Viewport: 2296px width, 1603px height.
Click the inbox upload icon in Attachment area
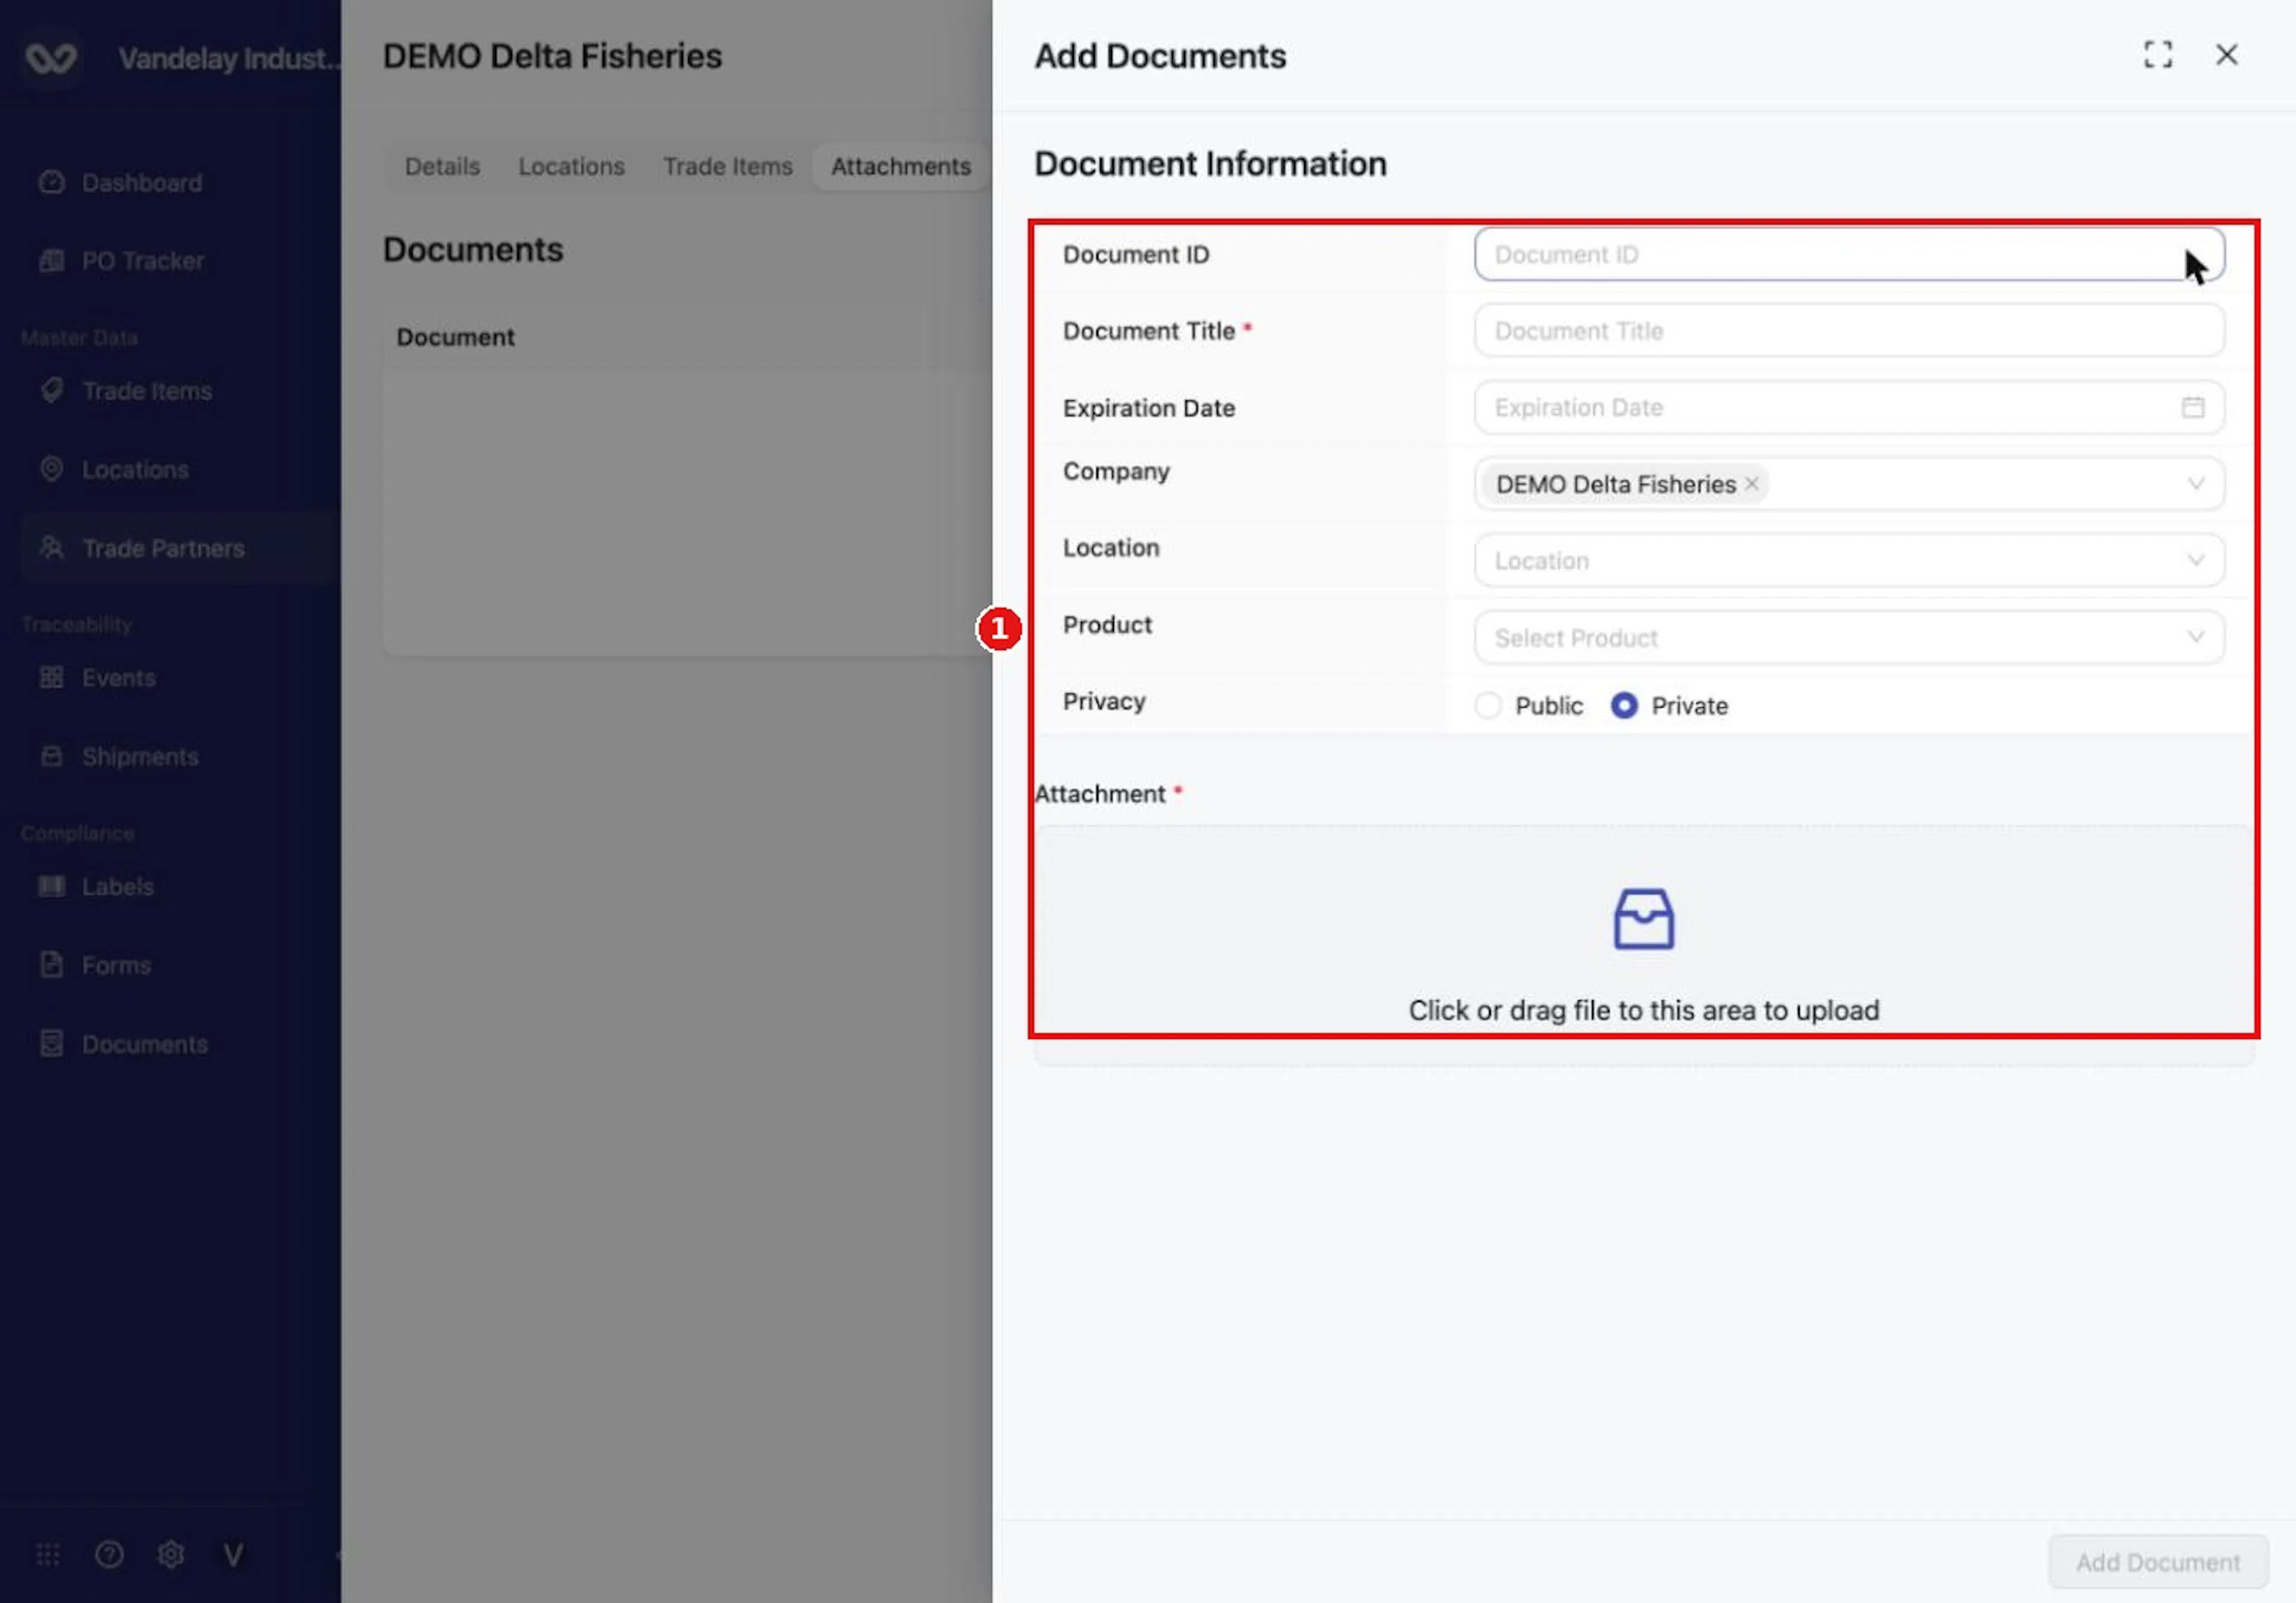(x=1643, y=919)
